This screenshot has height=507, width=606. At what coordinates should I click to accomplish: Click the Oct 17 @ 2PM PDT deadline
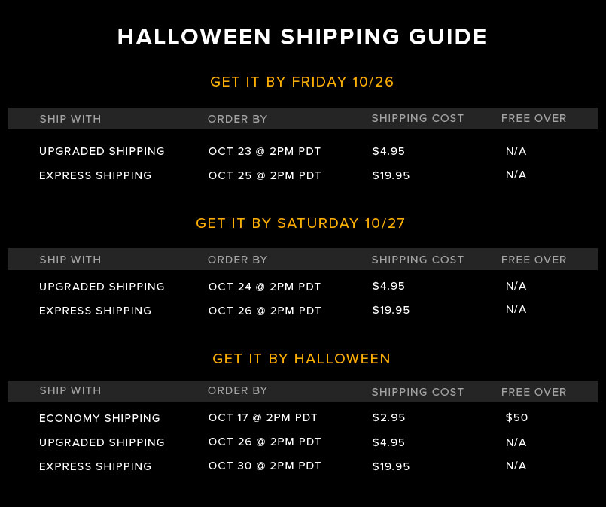263,417
